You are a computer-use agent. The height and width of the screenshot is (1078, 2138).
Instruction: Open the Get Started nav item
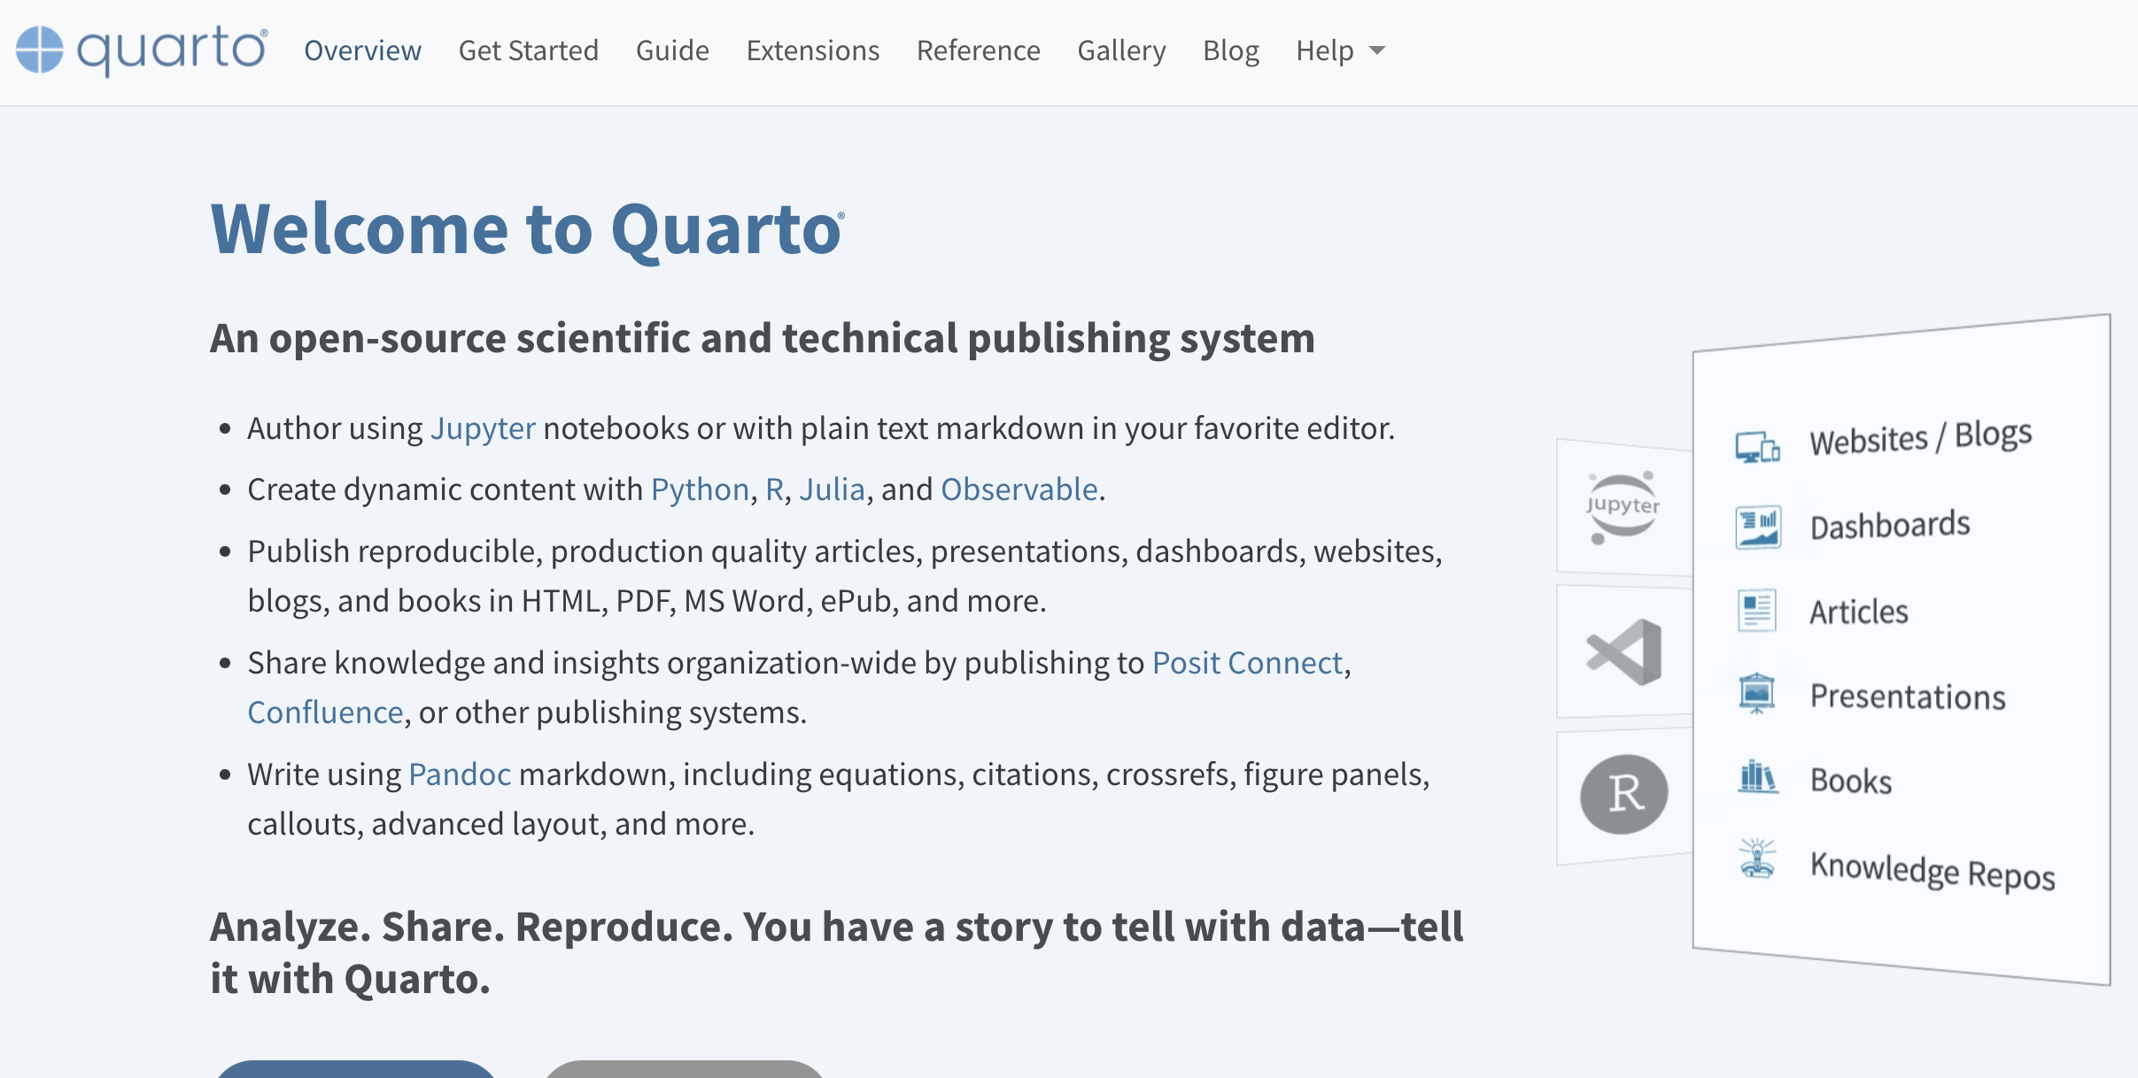point(528,50)
